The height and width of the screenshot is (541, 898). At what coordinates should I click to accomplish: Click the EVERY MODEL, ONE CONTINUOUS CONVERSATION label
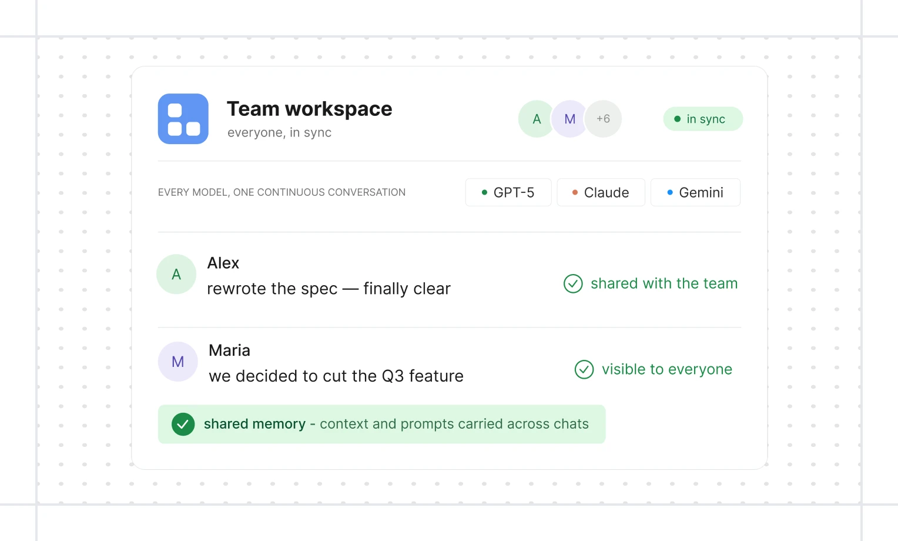pyautogui.click(x=282, y=192)
